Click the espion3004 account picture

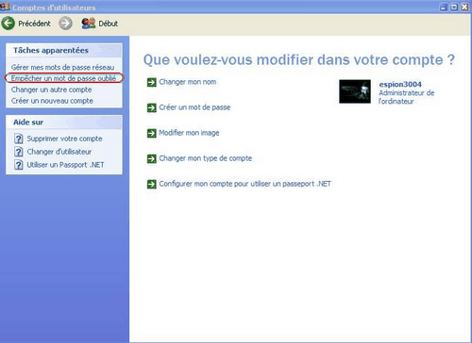coord(355,91)
